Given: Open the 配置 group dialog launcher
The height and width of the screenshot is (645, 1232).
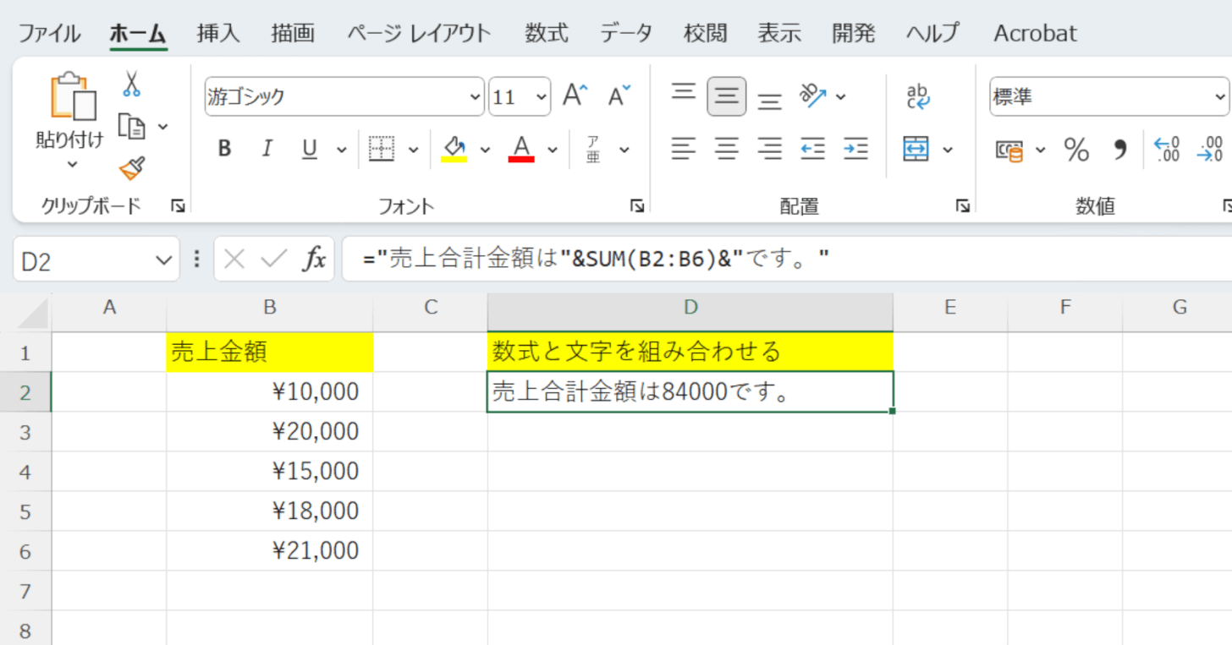Looking at the screenshot, I should (962, 205).
